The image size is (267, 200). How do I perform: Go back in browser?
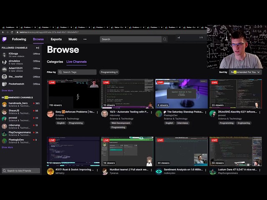pos(3,32)
